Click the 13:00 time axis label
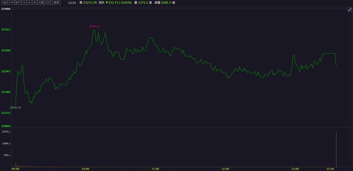This screenshot has height=171, width=353. [295, 169]
